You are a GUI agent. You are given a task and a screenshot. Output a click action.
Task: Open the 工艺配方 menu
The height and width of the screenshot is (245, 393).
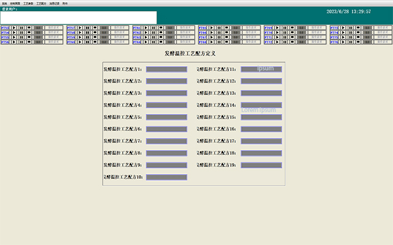tap(40, 3)
